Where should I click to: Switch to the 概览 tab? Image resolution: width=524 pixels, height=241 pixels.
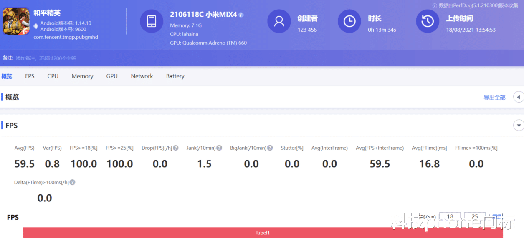point(7,76)
